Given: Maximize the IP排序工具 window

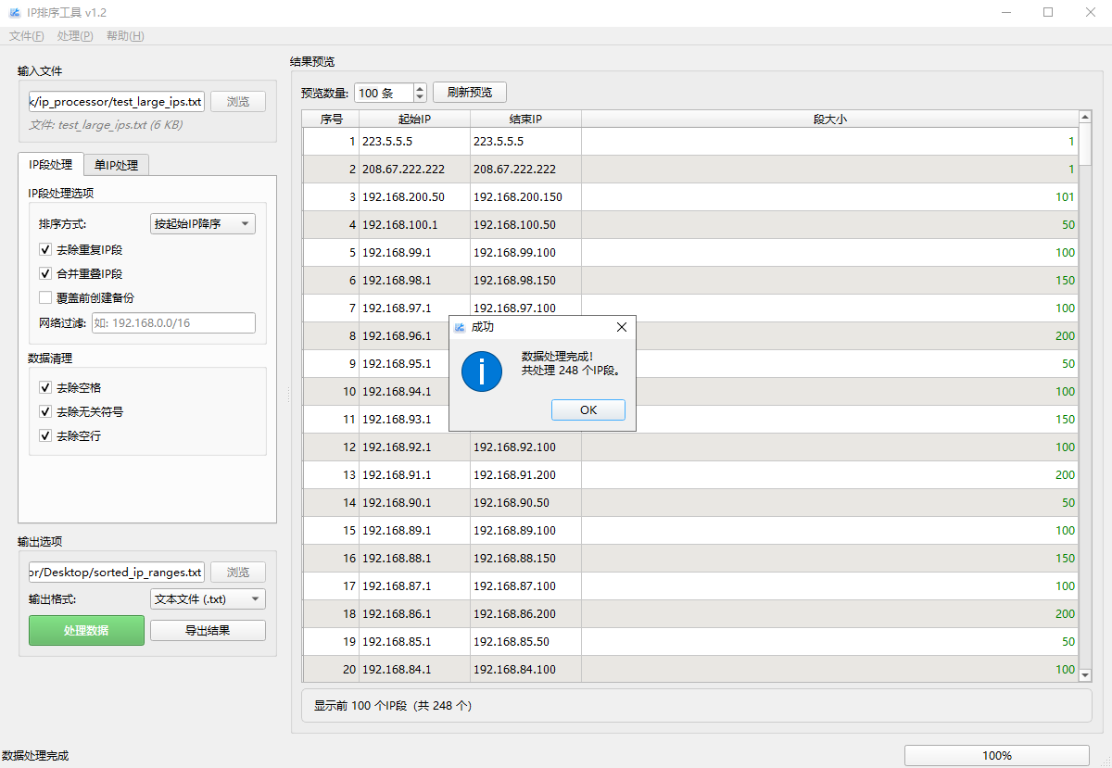Looking at the screenshot, I should pos(1048,12).
